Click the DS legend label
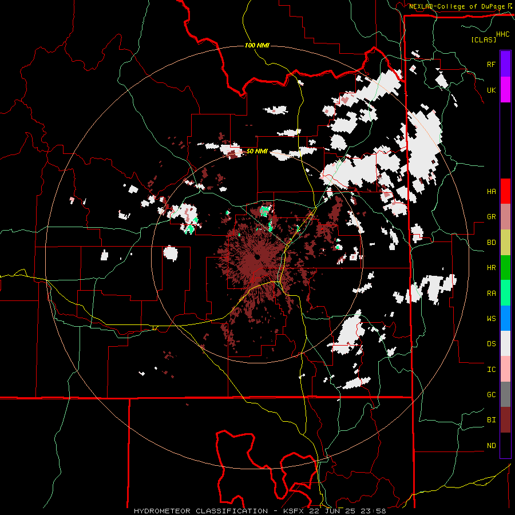Screen dimensions: 515x515 491,344
